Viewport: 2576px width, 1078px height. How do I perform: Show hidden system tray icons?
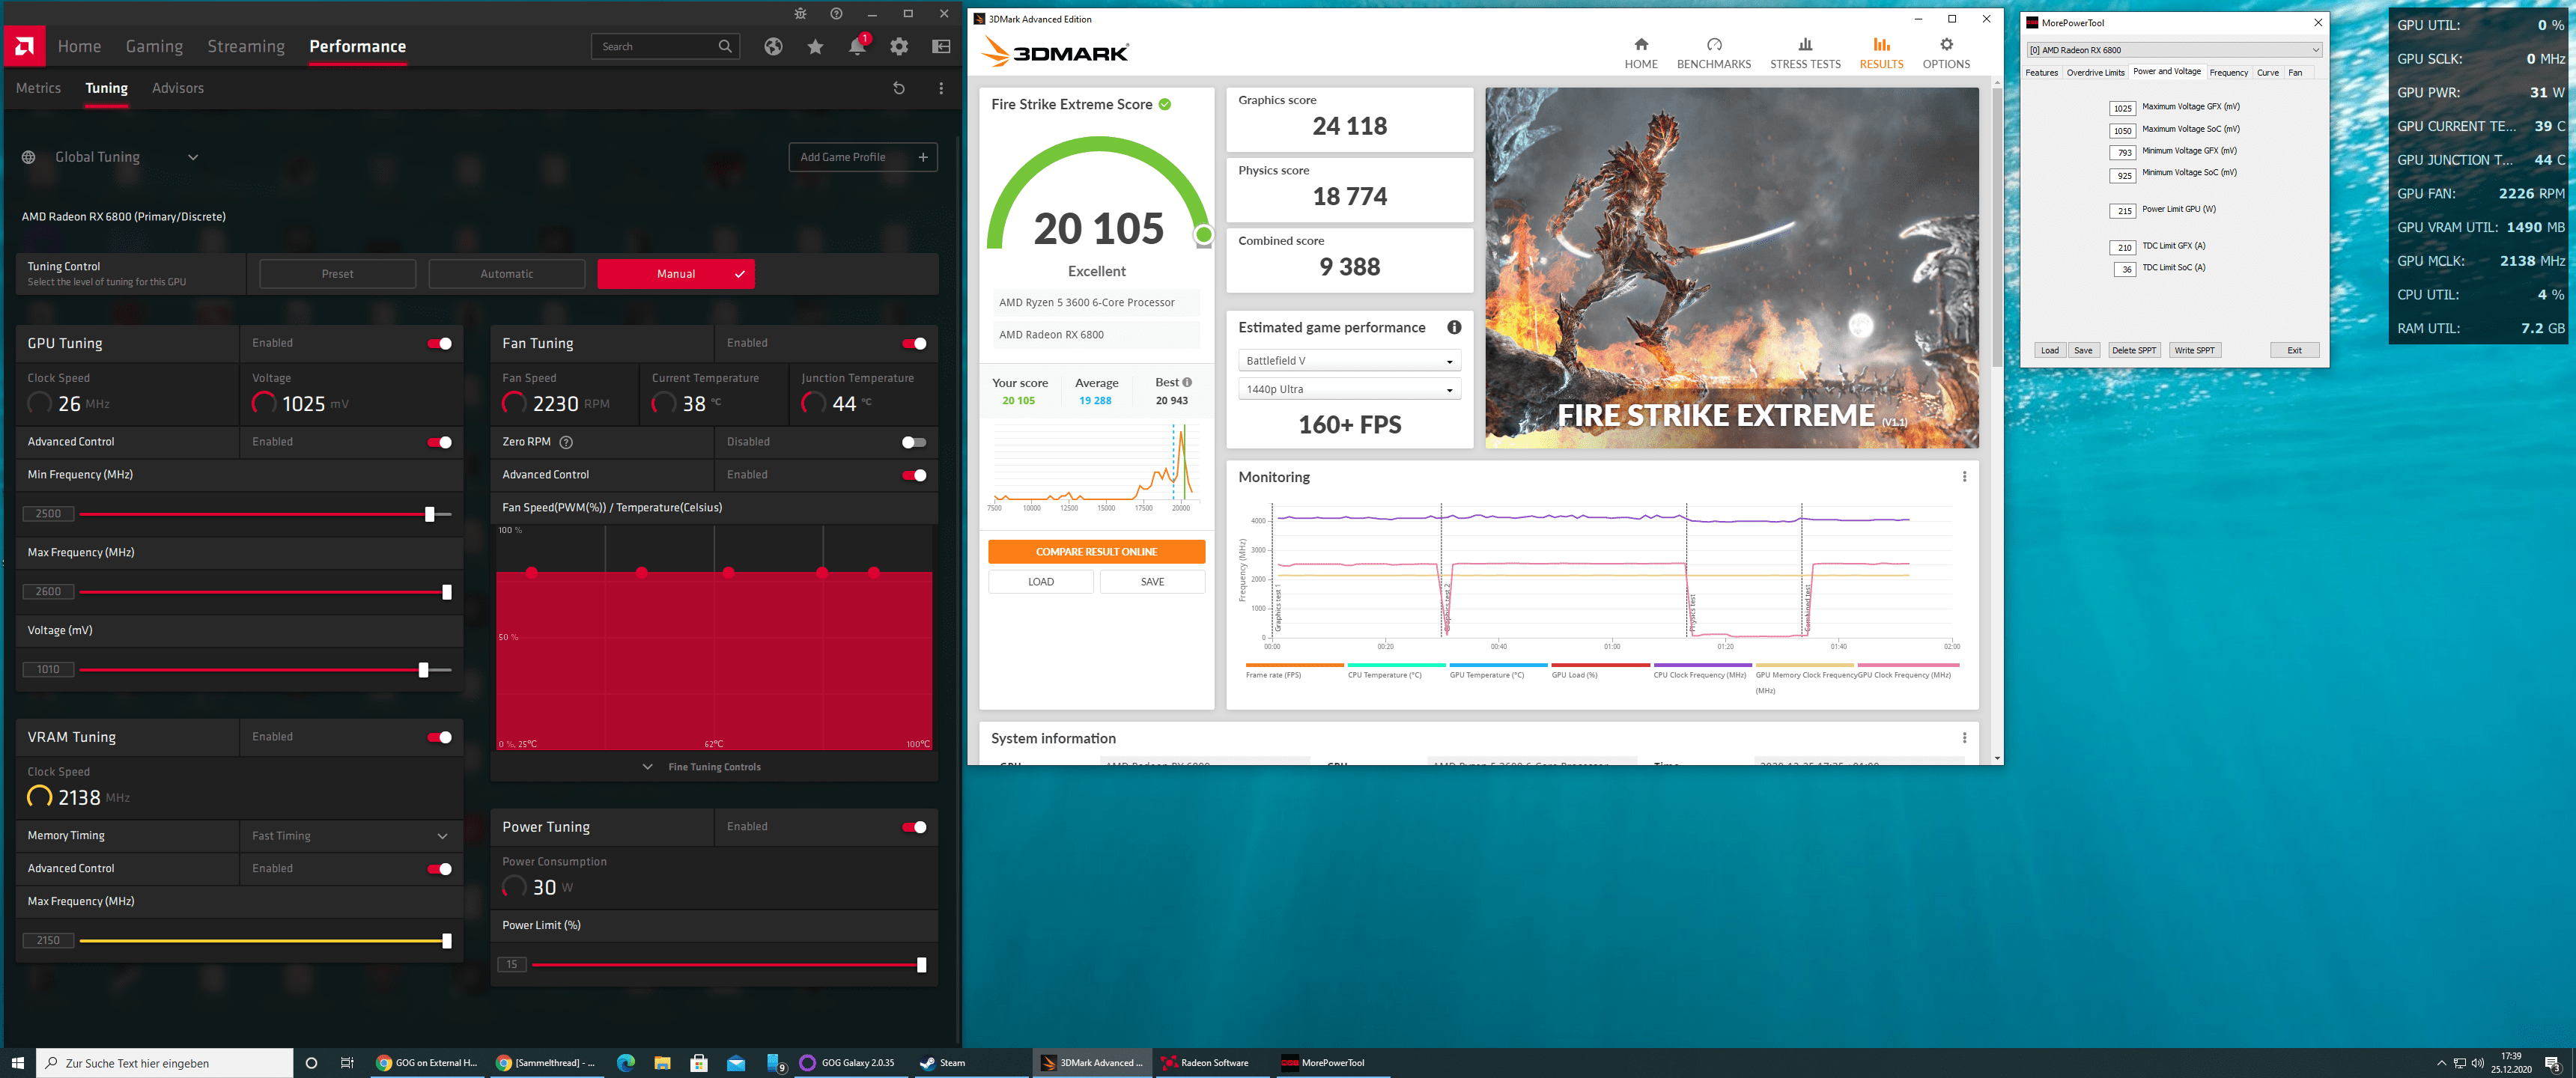2441,1063
